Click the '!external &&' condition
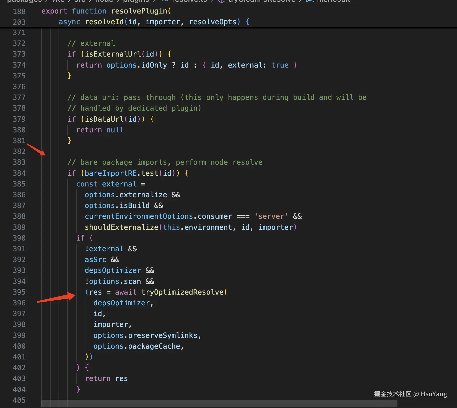 [x=111, y=249]
